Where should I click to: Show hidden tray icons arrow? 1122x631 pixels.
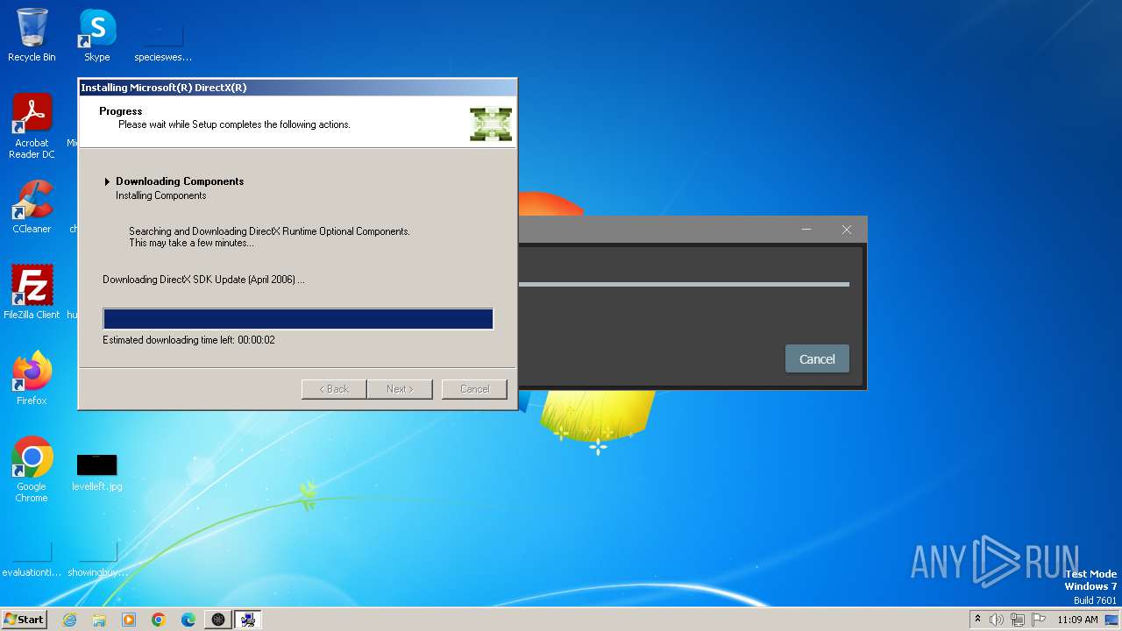pos(977,620)
